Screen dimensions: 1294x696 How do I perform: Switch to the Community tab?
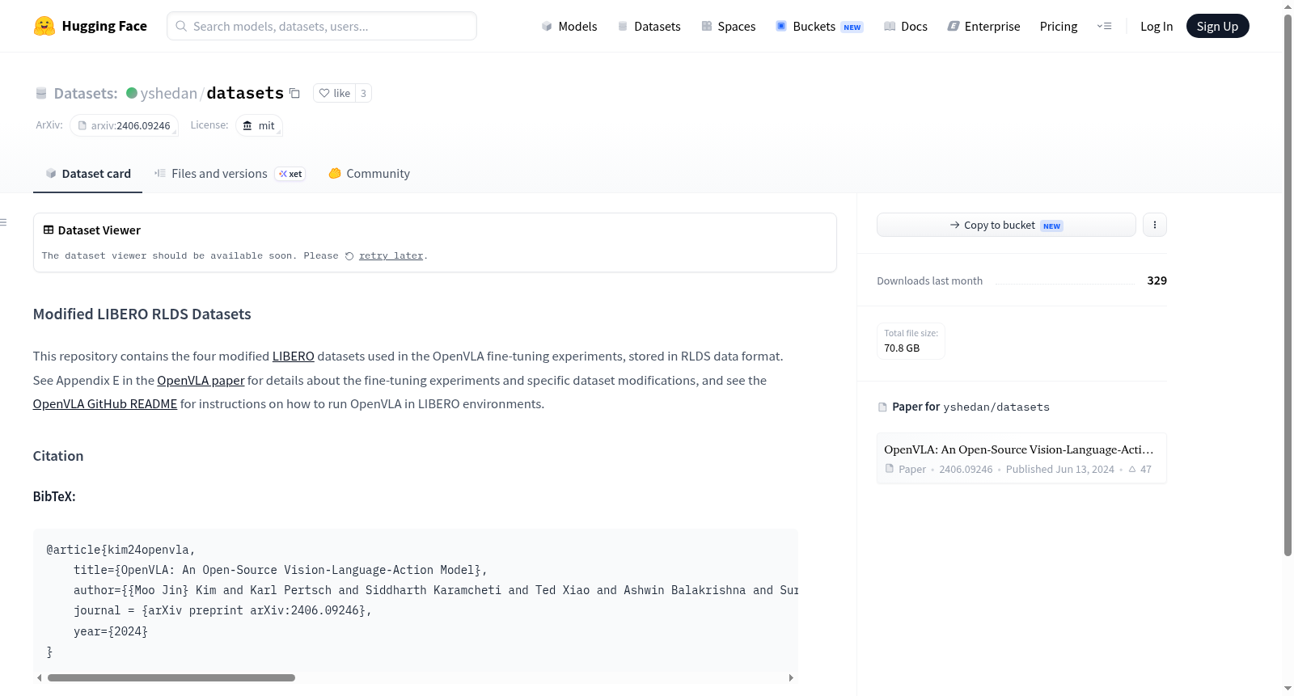pos(369,174)
